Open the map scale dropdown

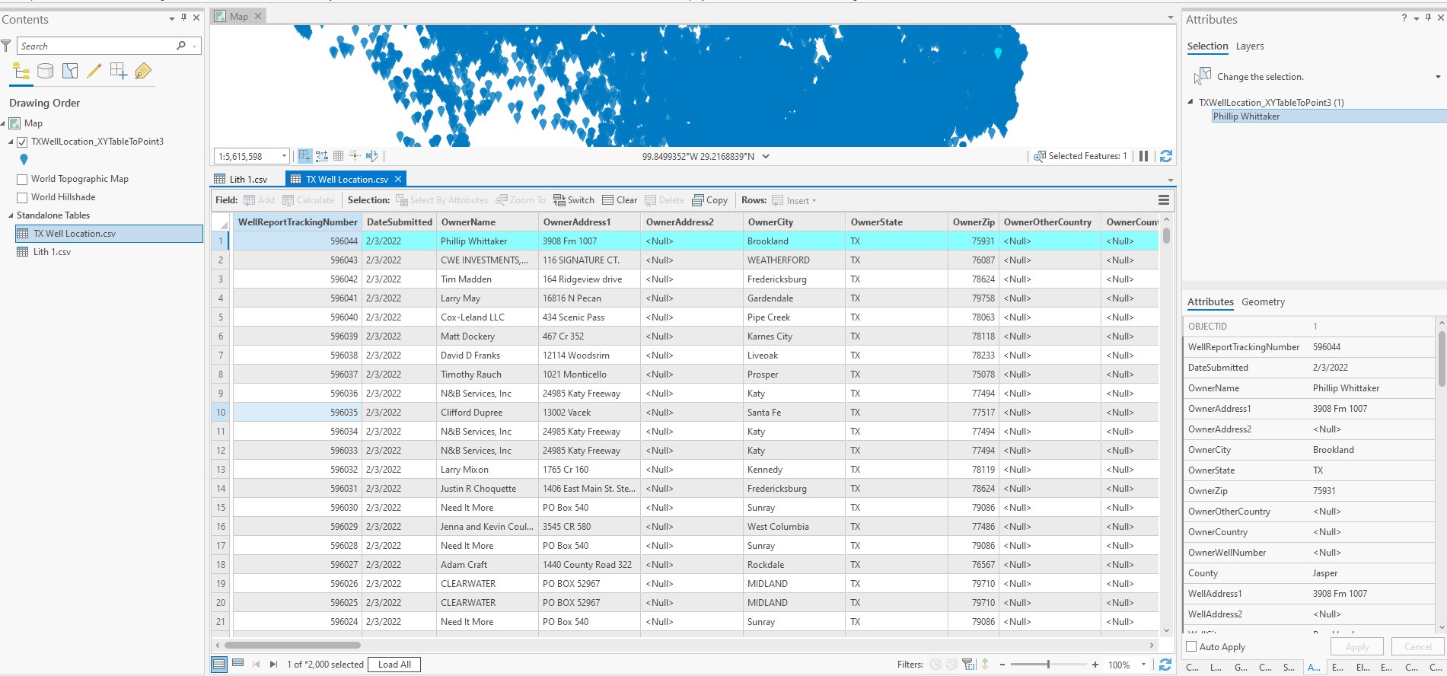point(284,156)
